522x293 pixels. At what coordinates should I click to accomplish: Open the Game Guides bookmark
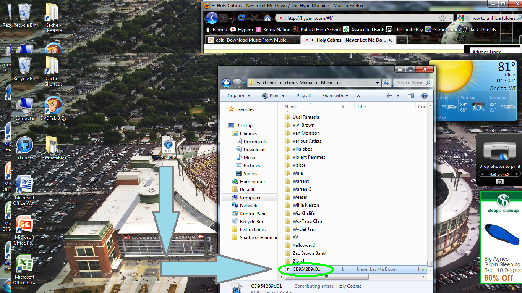(x=443, y=29)
